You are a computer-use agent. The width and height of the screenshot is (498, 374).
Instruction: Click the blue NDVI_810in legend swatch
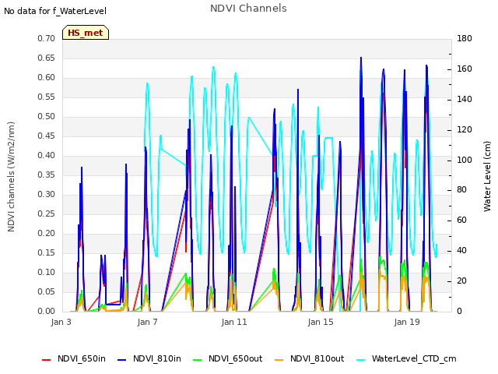tap(122, 360)
